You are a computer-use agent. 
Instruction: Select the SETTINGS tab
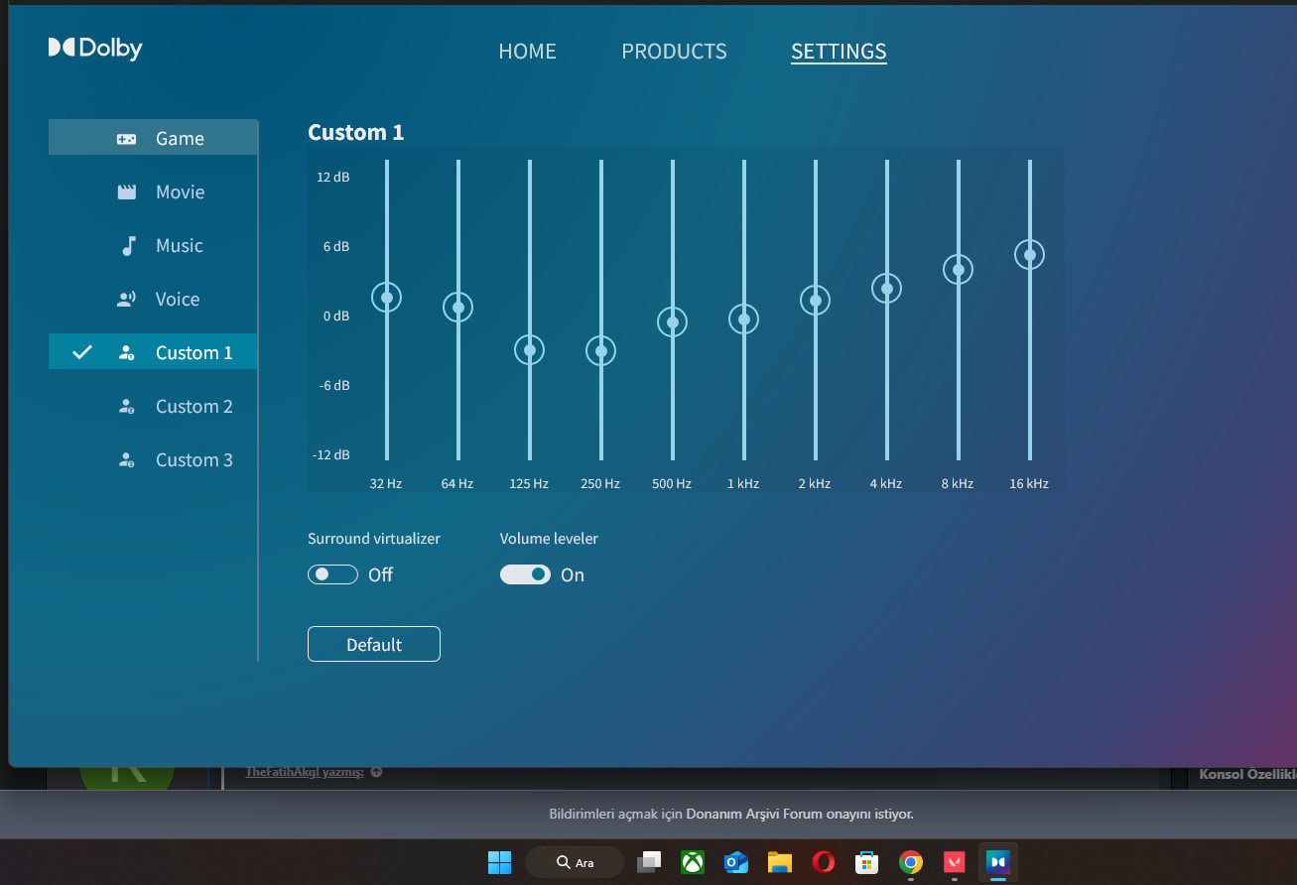point(839,52)
